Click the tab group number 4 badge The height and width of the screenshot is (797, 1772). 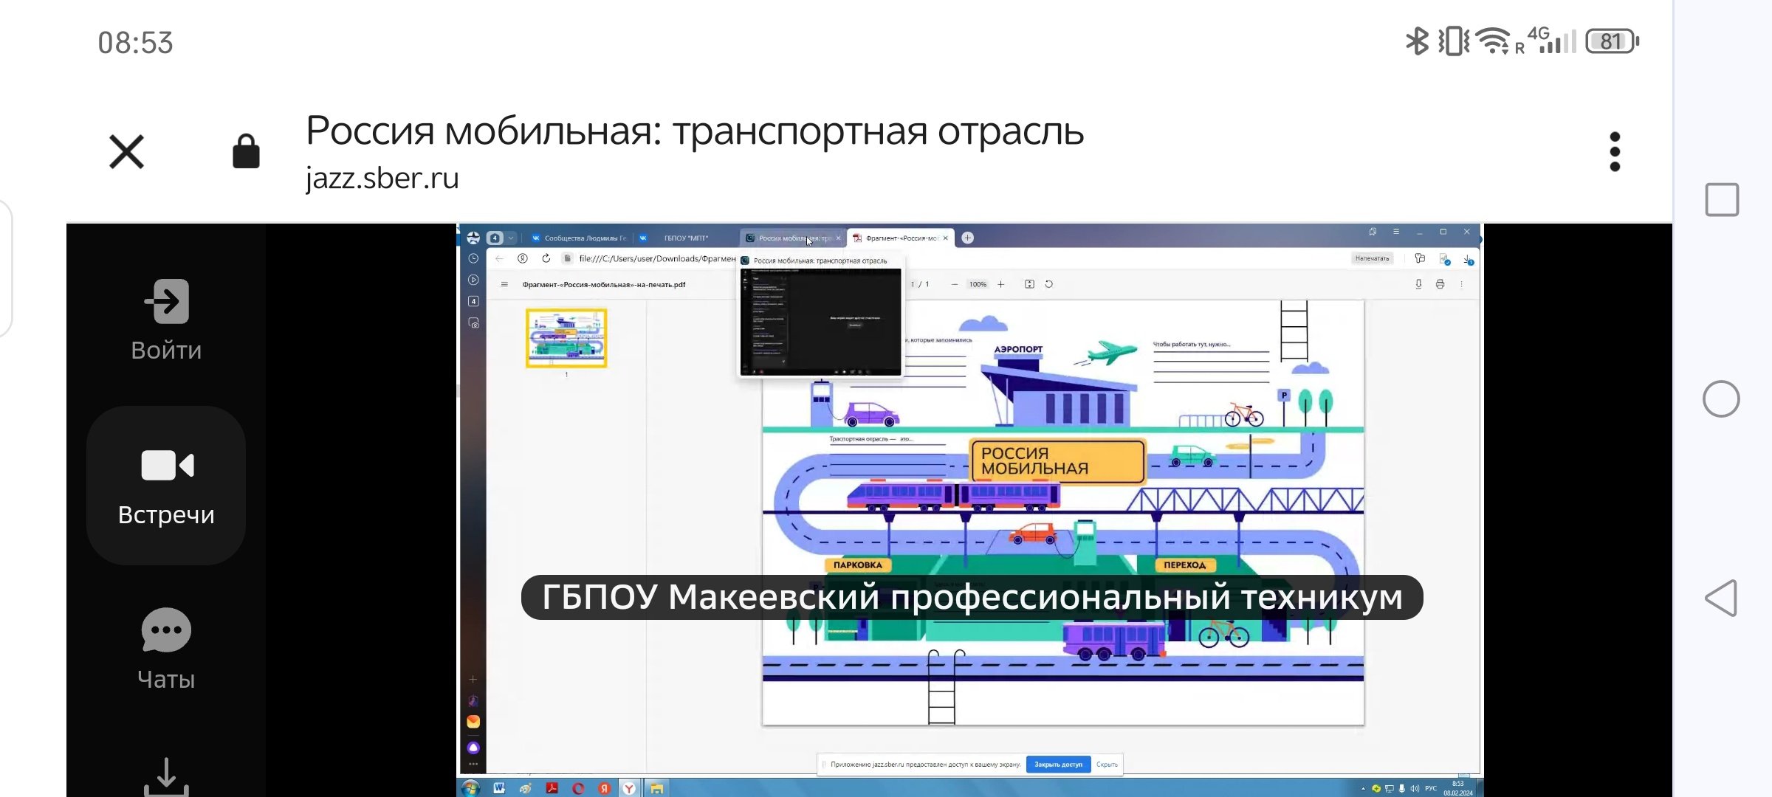495,238
